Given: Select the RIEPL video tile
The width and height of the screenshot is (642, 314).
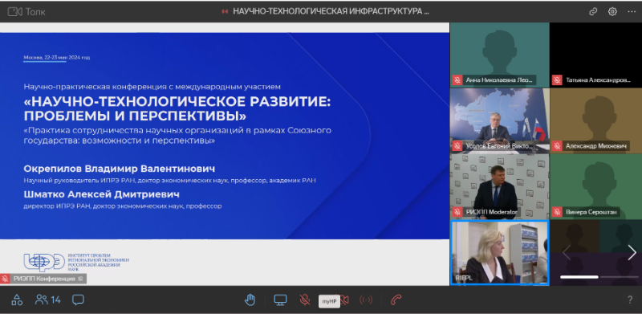Looking at the screenshot, I should [x=499, y=253].
